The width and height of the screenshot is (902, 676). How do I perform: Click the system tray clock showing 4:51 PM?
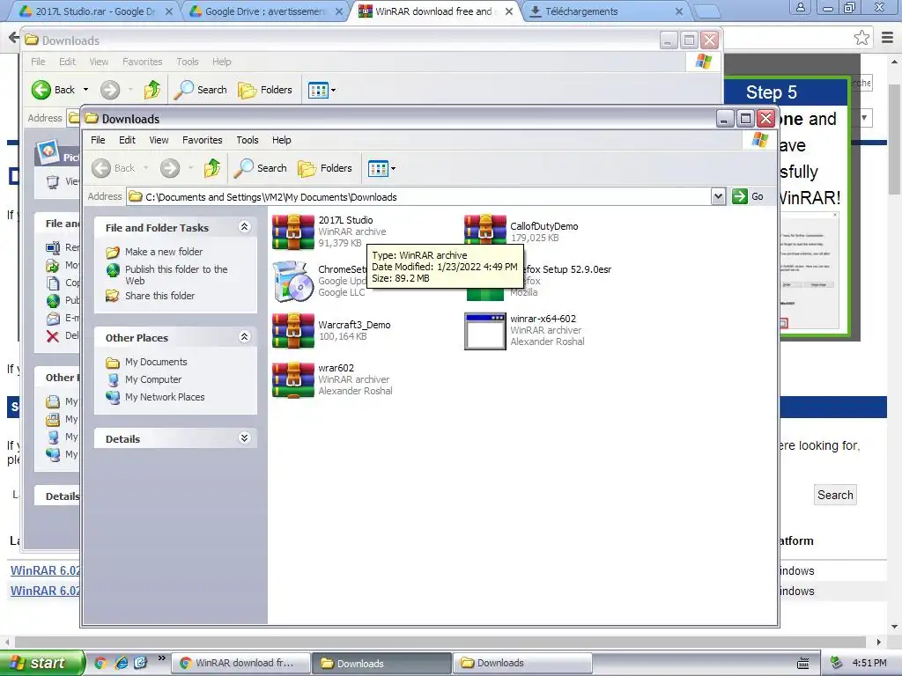tap(869, 663)
